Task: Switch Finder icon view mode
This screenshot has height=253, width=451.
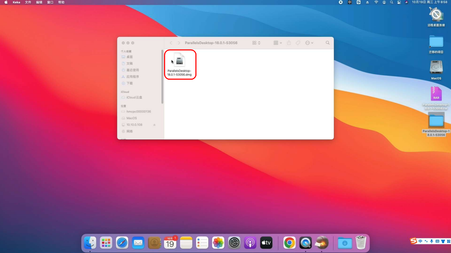Action: pos(257,43)
